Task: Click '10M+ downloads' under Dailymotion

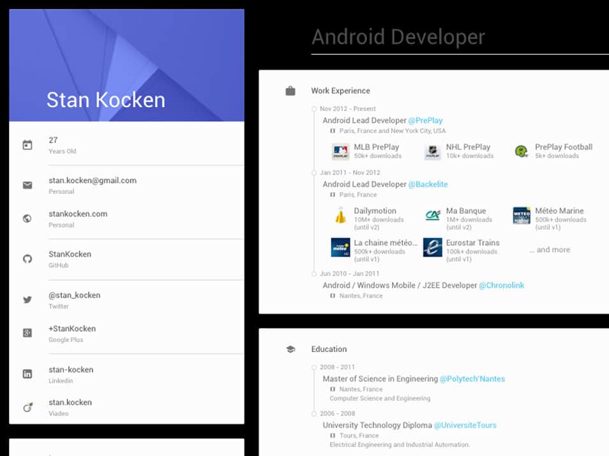Action: coord(379,219)
